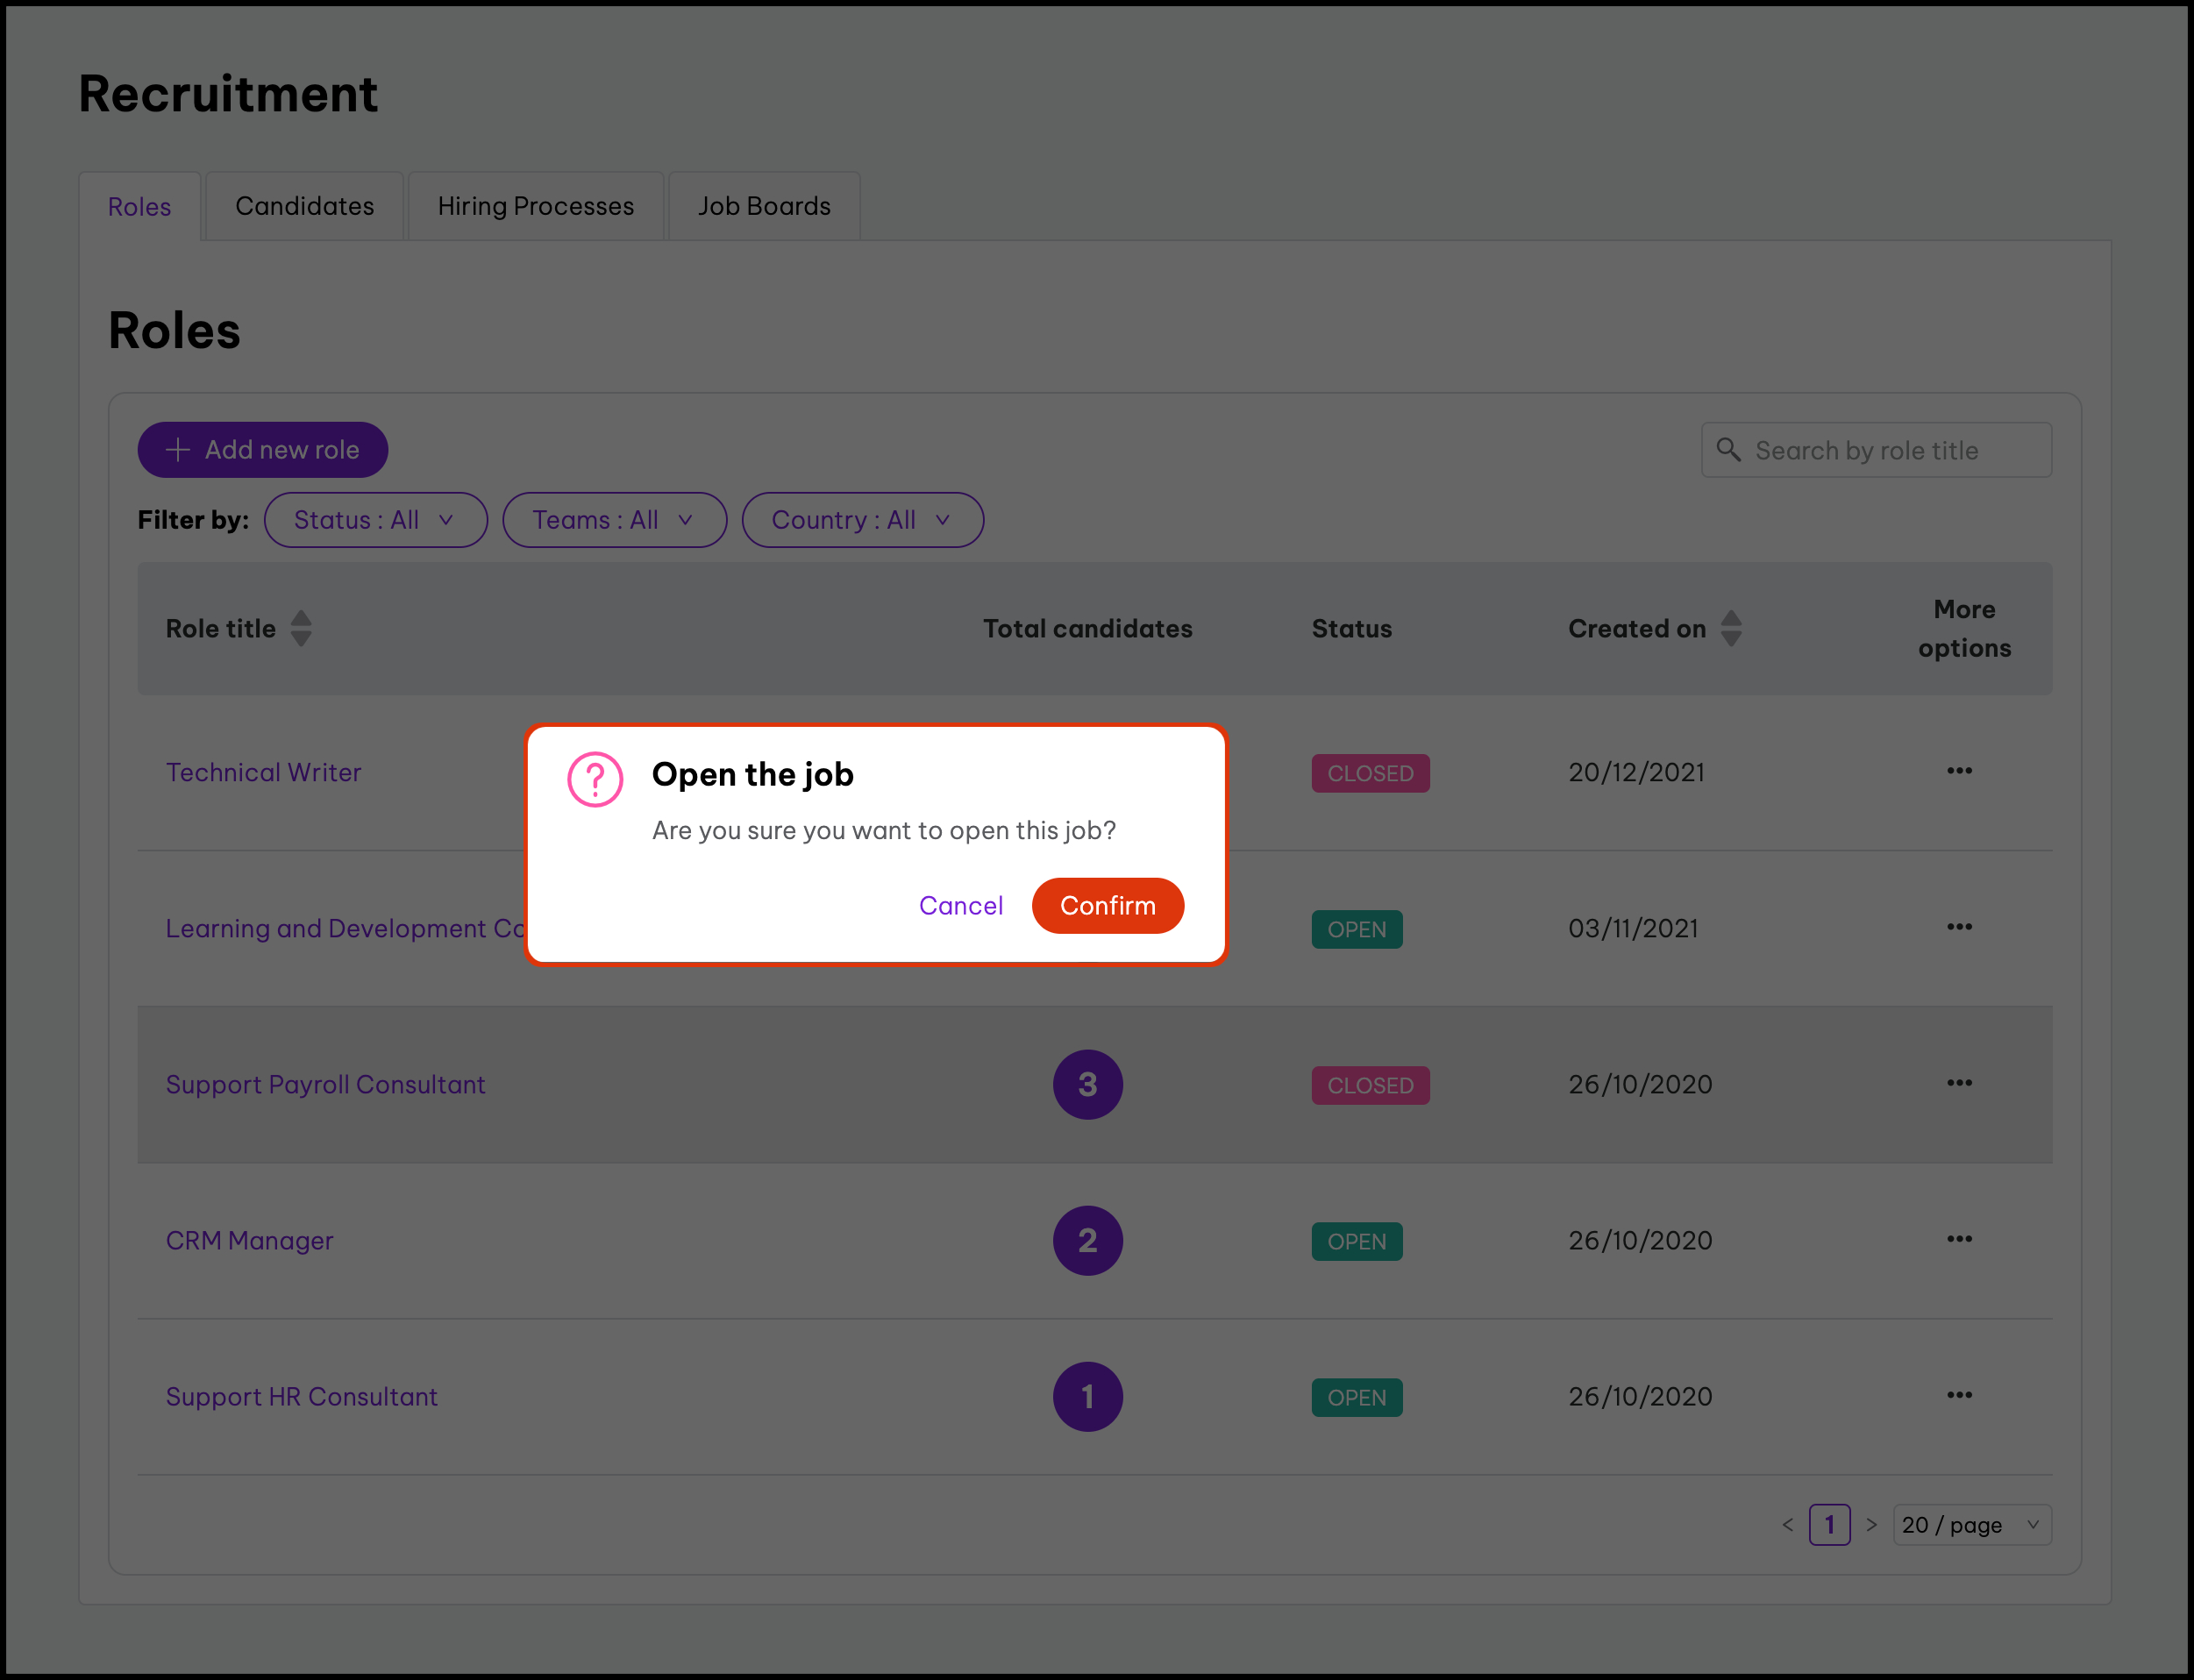Switch to the Candidates tab
The height and width of the screenshot is (1680, 2194).
(304, 206)
